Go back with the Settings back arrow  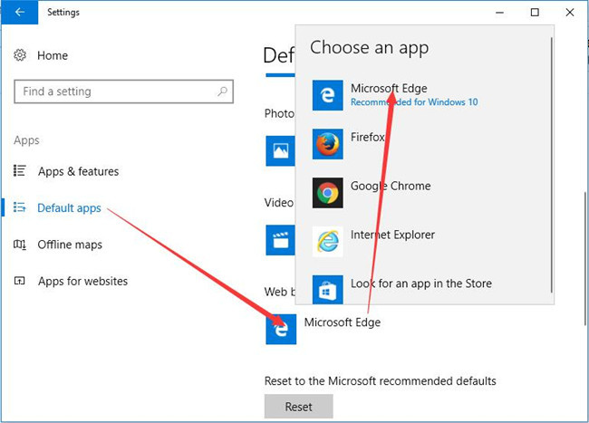click(20, 12)
